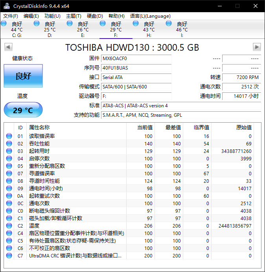Click status orb of attribute C1 磁头加载/卸载循环计数
Image resolution: width=265 pixels, height=272 pixels.
point(9,218)
